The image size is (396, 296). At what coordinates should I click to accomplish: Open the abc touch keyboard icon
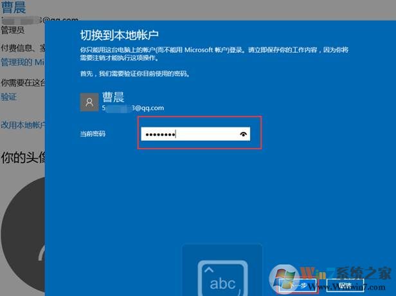pos(222,277)
